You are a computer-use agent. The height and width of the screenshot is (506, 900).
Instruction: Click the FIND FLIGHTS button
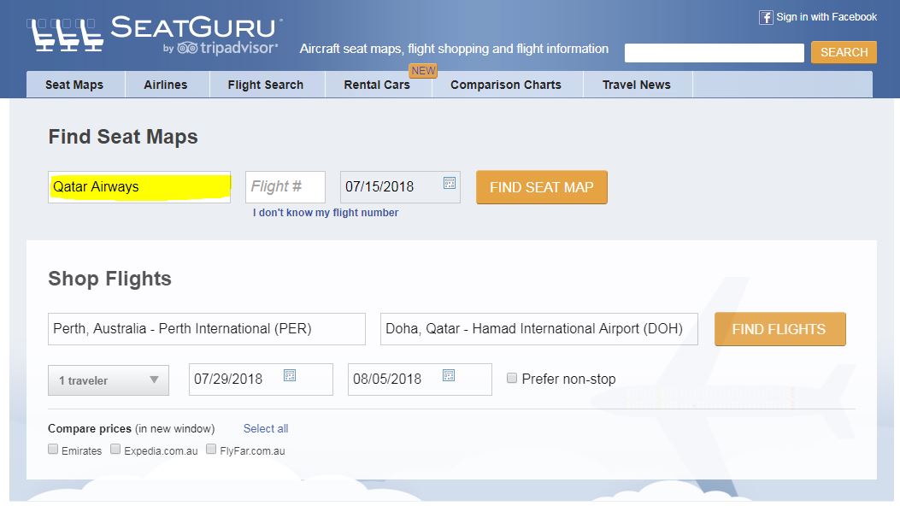[x=780, y=329]
